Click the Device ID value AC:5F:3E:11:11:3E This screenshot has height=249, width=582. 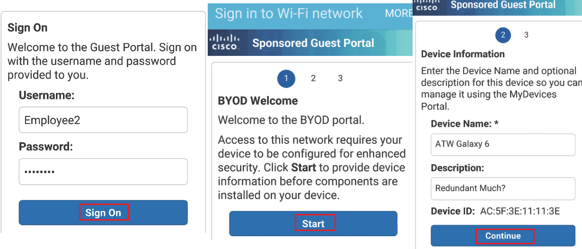point(520,211)
